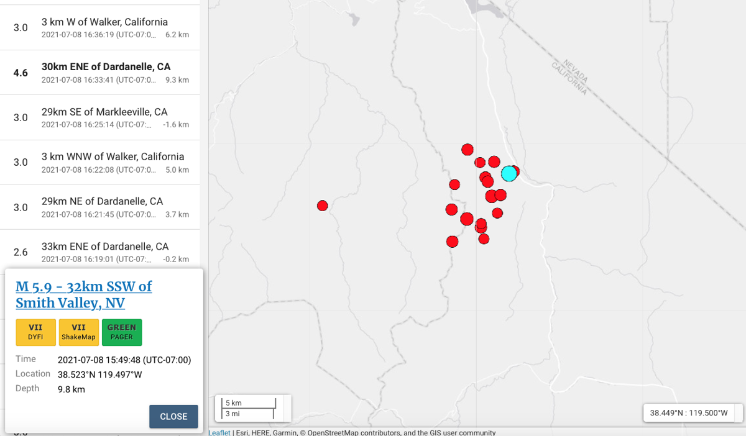Click the cyan selected earthquake marker
Image resolution: width=746 pixels, height=436 pixels.
[x=509, y=173]
